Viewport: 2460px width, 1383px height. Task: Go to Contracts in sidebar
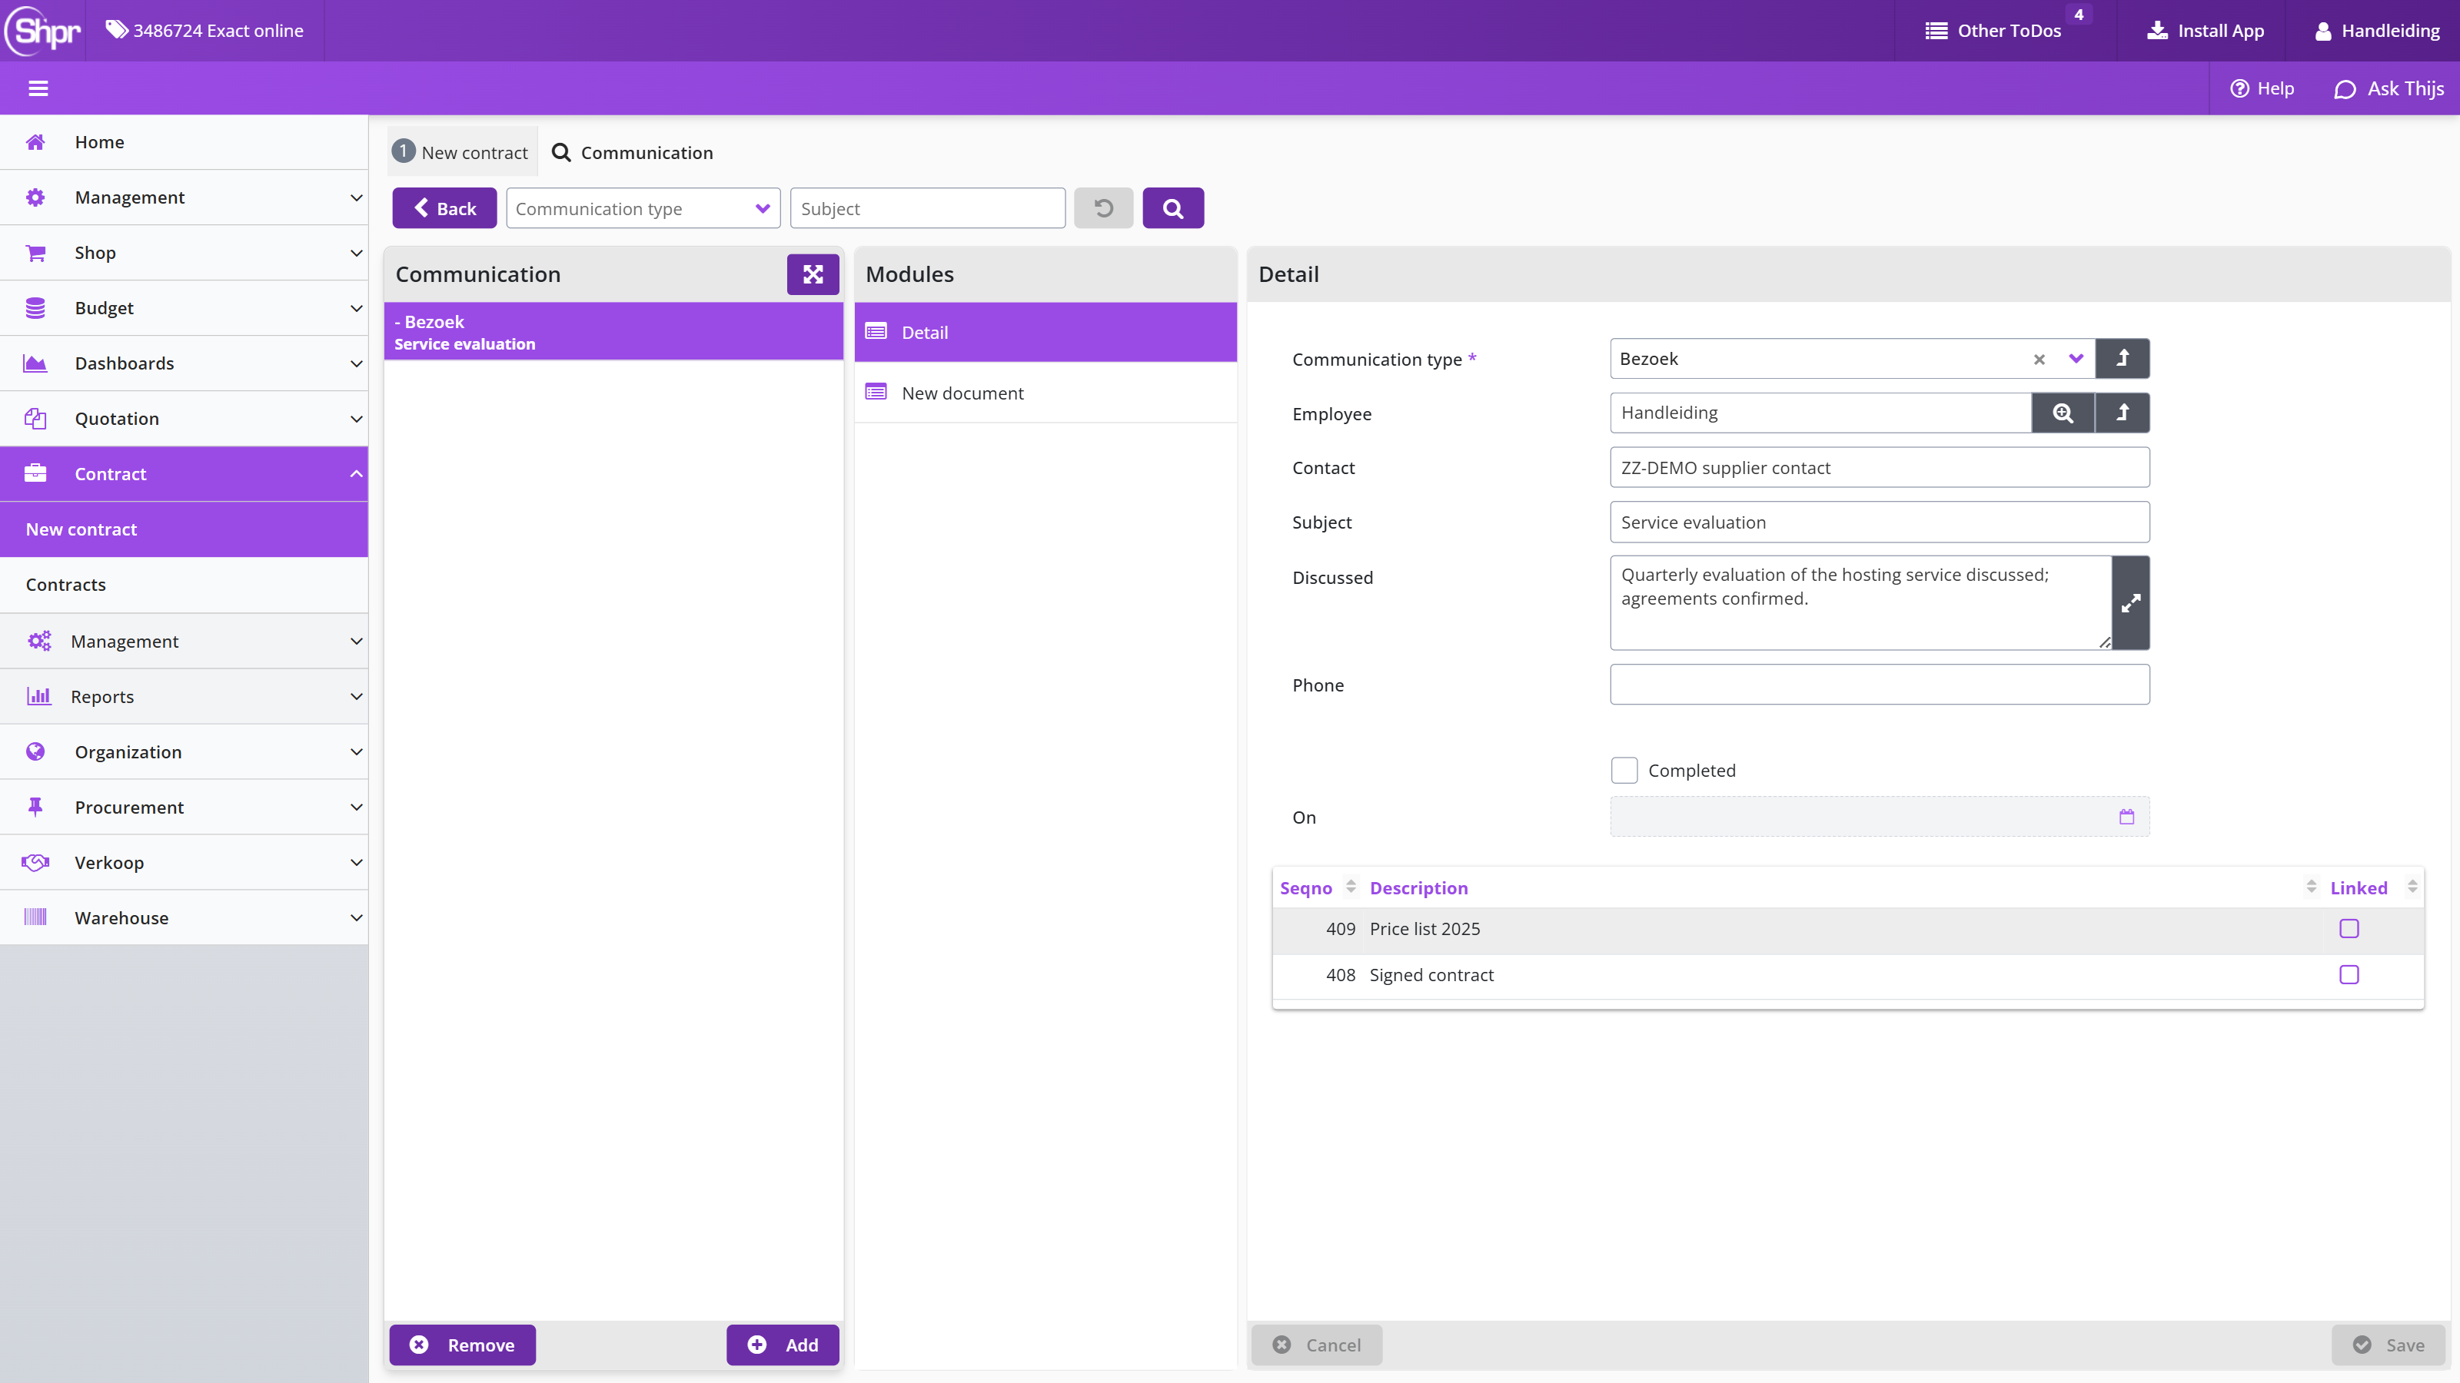click(184, 585)
